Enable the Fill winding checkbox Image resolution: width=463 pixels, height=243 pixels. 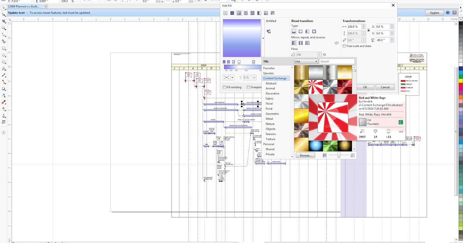tap(225, 88)
